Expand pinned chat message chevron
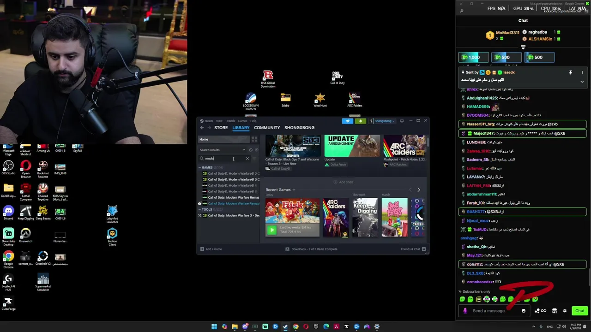Image resolution: width=591 pixels, height=332 pixels. coord(582,82)
